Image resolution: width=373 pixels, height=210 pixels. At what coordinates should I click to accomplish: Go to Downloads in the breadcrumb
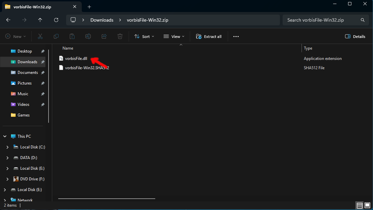click(x=102, y=20)
